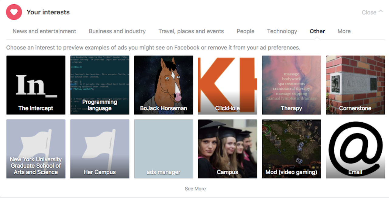
Task: Switch to News and entertainment tab
Action: click(x=44, y=31)
